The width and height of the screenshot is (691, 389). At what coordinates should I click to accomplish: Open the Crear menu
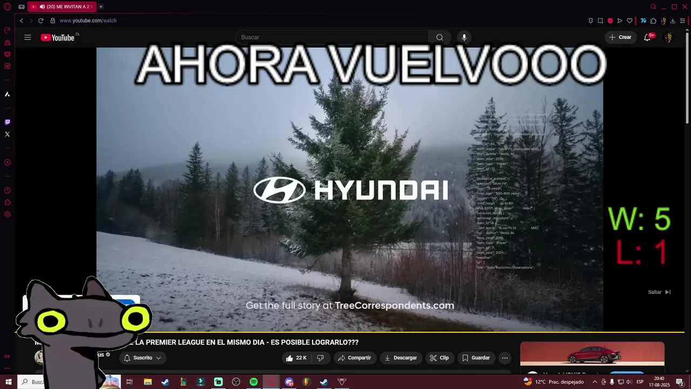click(620, 37)
